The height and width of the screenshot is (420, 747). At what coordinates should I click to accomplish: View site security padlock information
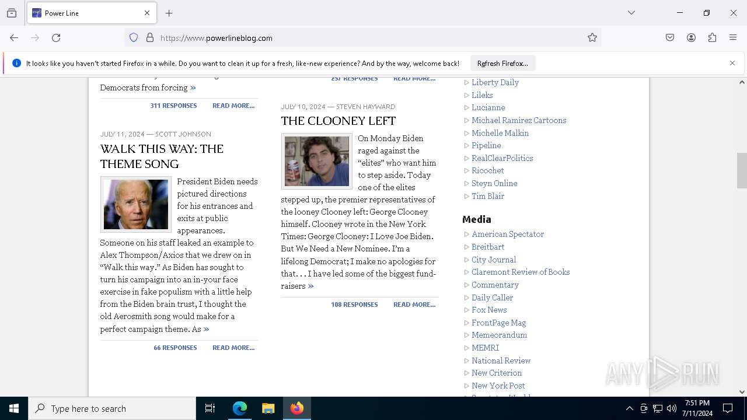(x=150, y=38)
